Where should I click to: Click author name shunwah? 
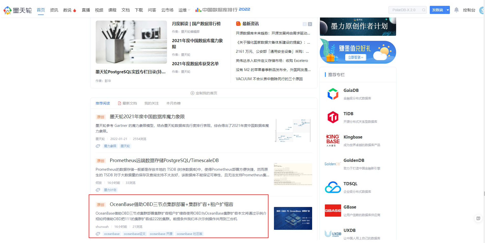[x=102, y=227]
